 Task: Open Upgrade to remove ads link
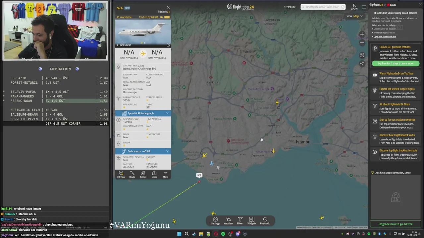[385, 37]
